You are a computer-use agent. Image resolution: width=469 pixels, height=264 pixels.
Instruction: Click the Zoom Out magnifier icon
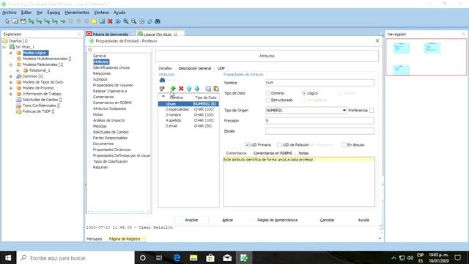pos(133,21)
